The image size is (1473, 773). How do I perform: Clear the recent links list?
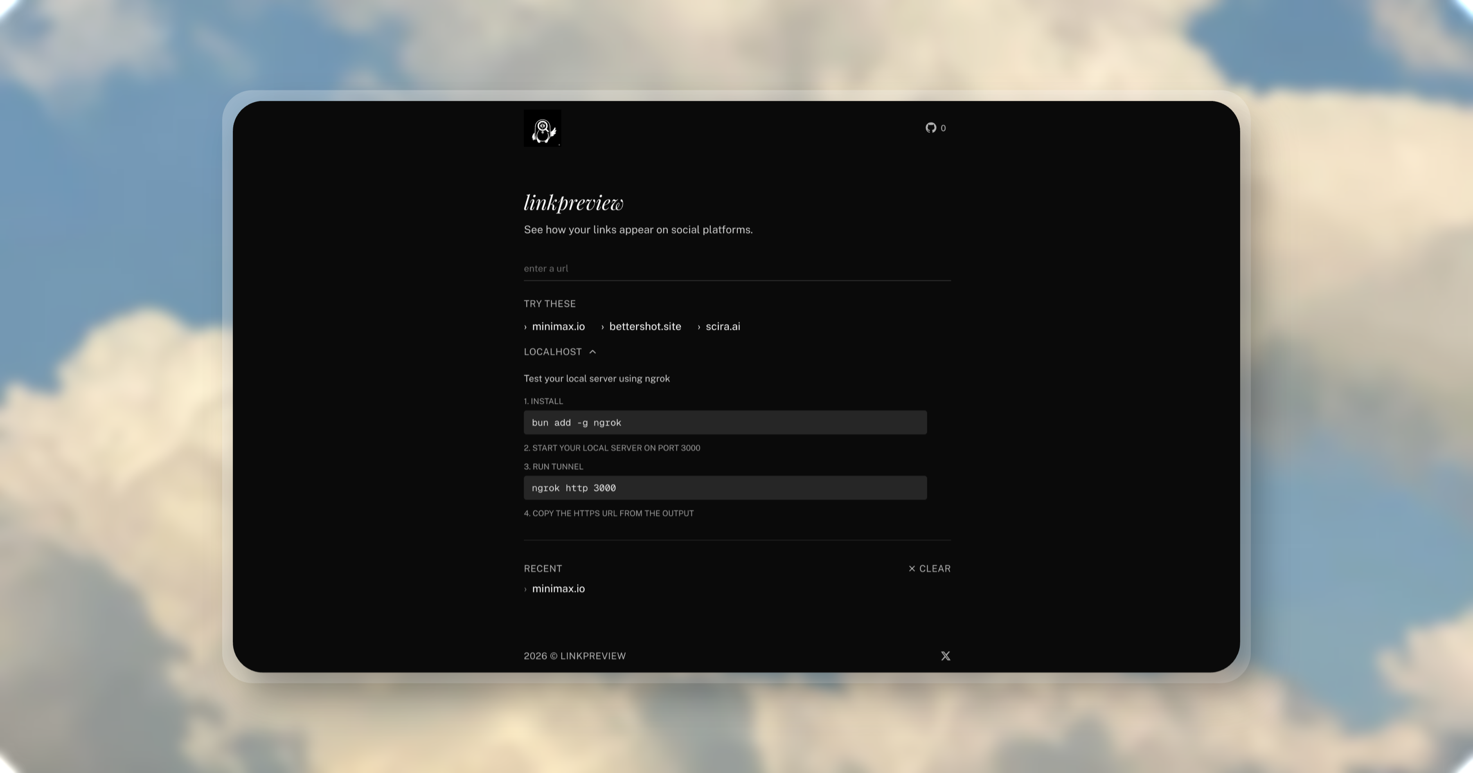[929, 569]
